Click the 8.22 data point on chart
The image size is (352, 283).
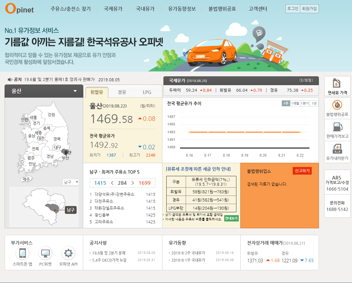(300, 132)
